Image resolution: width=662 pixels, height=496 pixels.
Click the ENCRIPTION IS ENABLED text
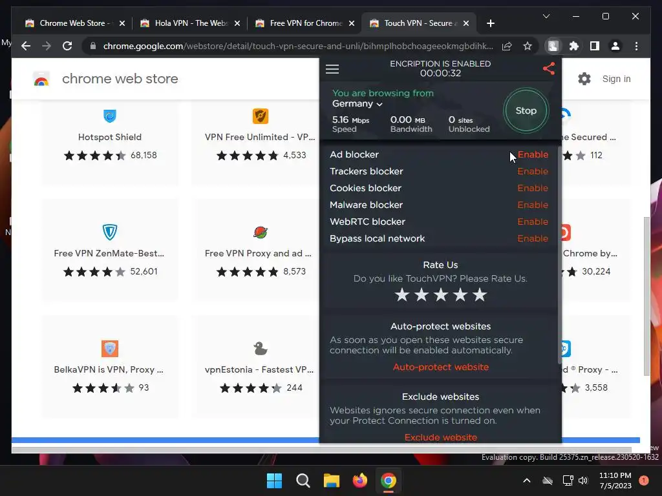click(x=440, y=64)
